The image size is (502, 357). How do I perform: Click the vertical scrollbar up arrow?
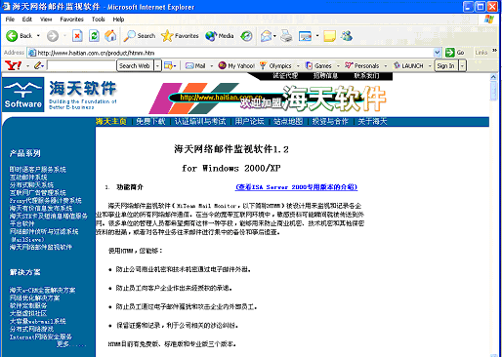493,77
